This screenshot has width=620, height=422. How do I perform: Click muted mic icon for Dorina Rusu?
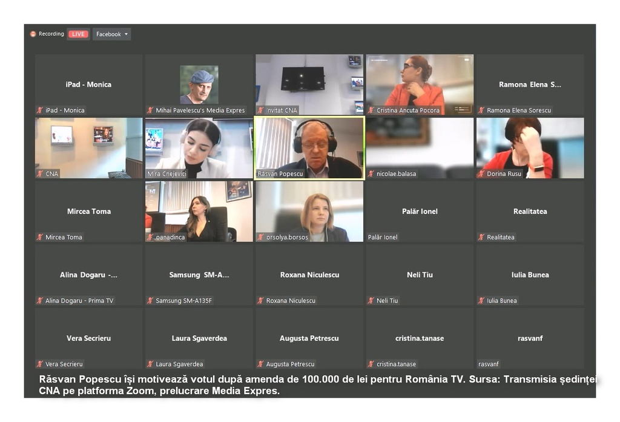click(x=481, y=174)
